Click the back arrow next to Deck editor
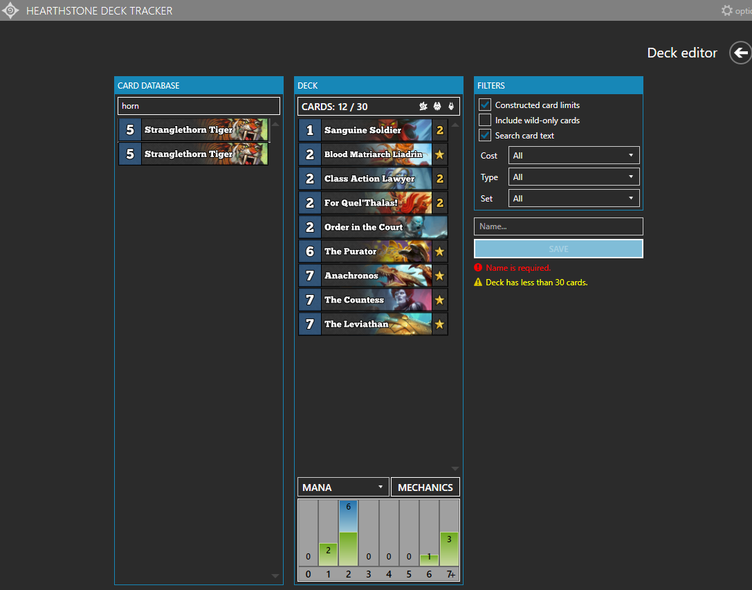Viewport: 752px width, 590px height. 740,53
